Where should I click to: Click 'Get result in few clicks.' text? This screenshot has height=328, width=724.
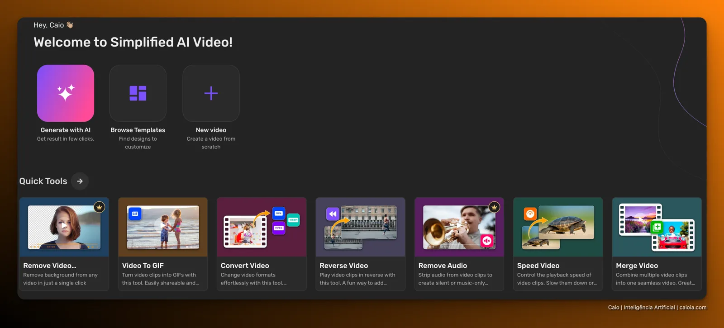click(x=66, y=139)
